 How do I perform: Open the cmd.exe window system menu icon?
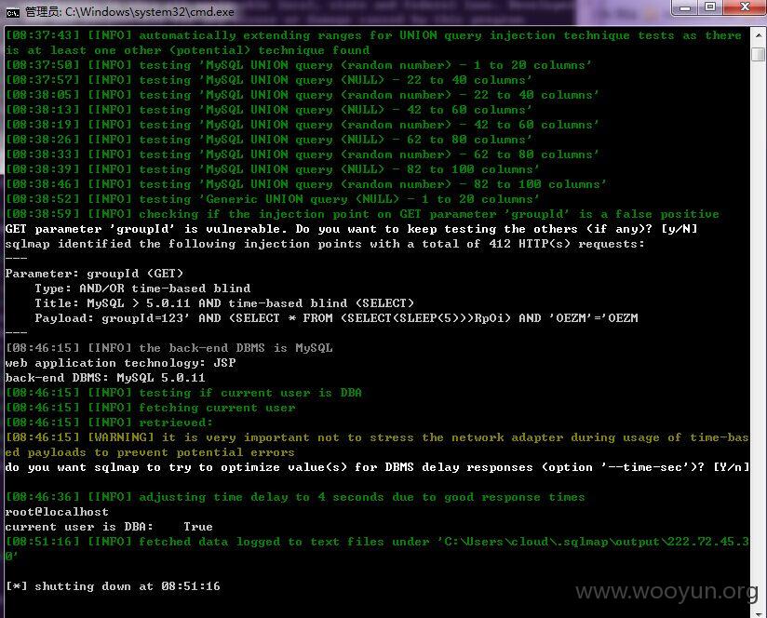point(13,12)
